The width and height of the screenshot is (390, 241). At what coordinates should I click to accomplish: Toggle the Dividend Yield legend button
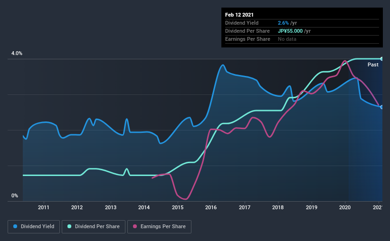point(34,227)
